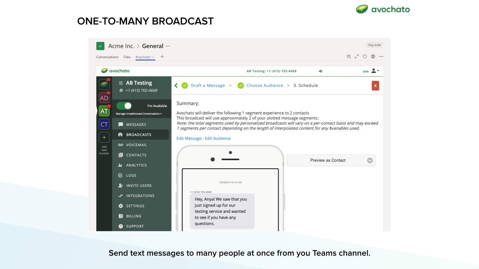The height and width of the screenshot is (269, 479).
Task: Click the Broadcasts signal icon
Action: (x=121, y=134)
